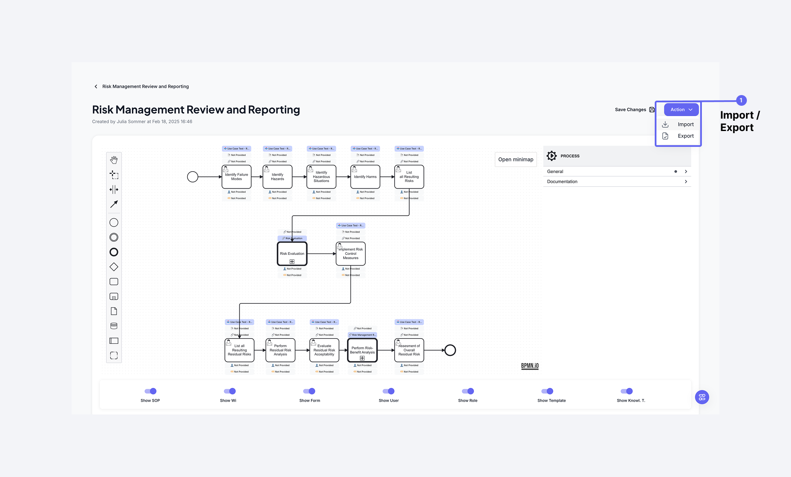
Task: Select the hand tool in the palette
Action: [x=114, y=159]
